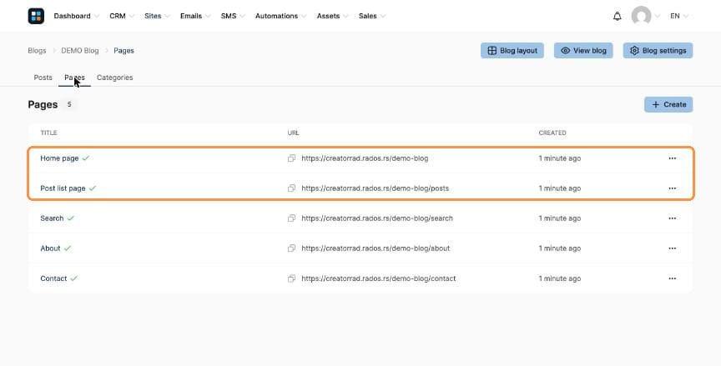721x366 pixels.
Task: Create a new page
Action: [668, 105]
